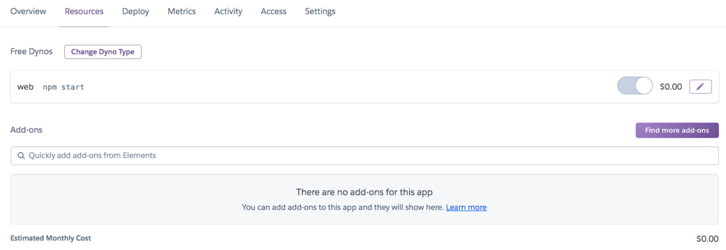The height and width of the screenshot is (250, 726).
Task: Click the Estimated Monthly Cost label
Action: click(x=51, y=239)
